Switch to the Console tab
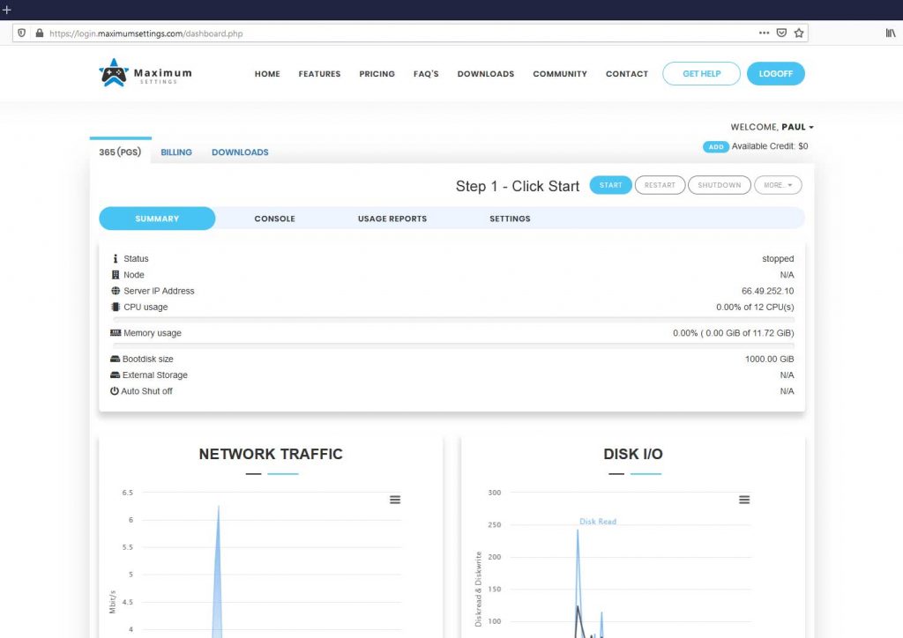Viewport: 903px width, 638px height. 275,219
